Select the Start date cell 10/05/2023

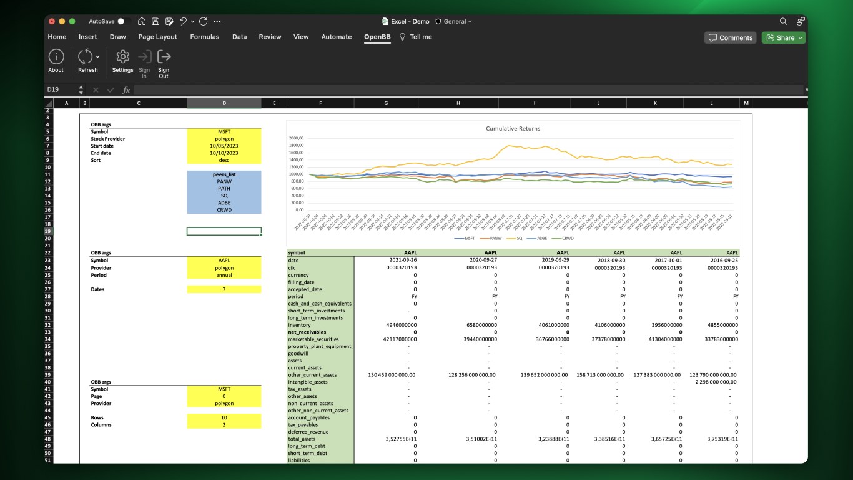pos(224,146)
